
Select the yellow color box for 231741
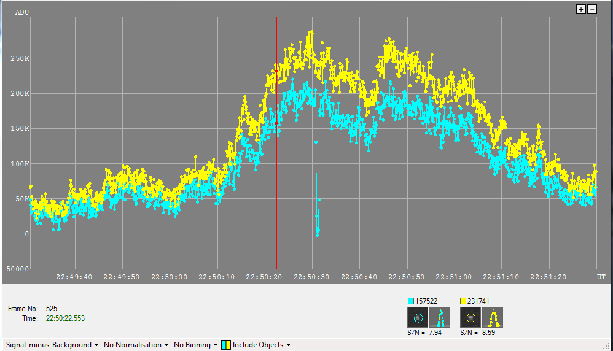point(464,301)
